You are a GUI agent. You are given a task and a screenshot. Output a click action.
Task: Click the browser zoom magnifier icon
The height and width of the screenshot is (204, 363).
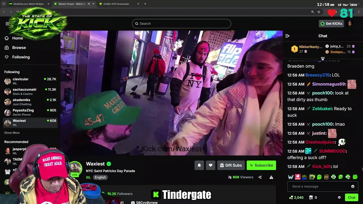(313, 12)
